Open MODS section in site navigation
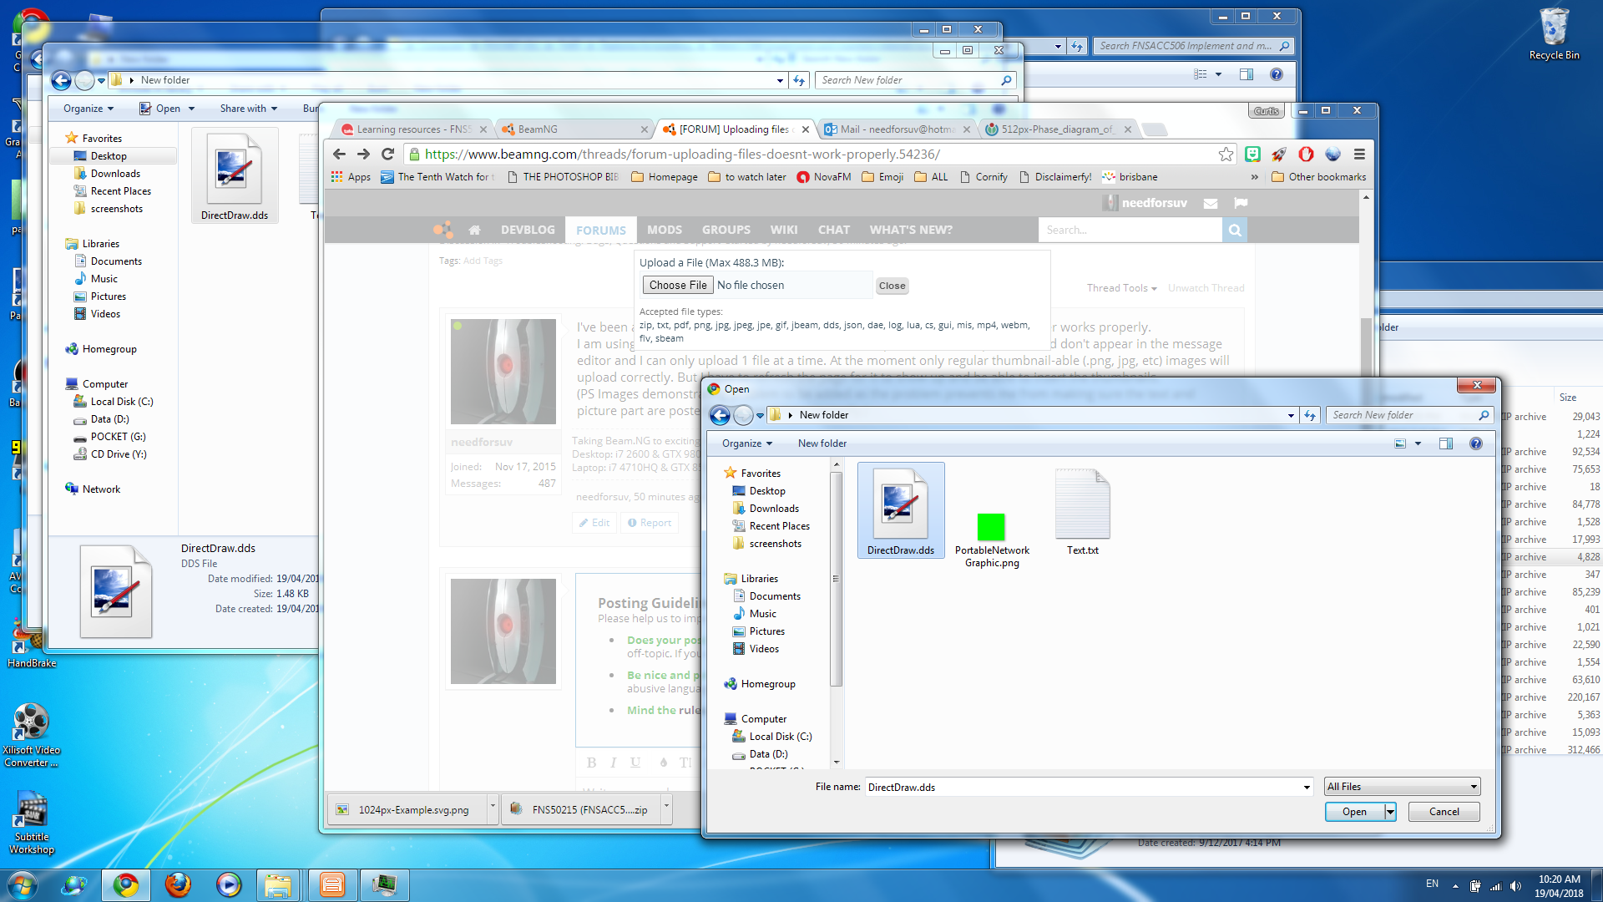This screenshot has height=902, width=1603. [x=665, y=230]
